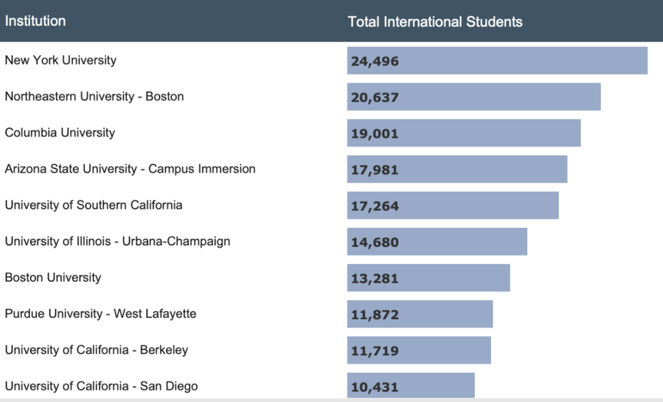
Task: Click the 10,431 bar value
Action: point(374,387)
